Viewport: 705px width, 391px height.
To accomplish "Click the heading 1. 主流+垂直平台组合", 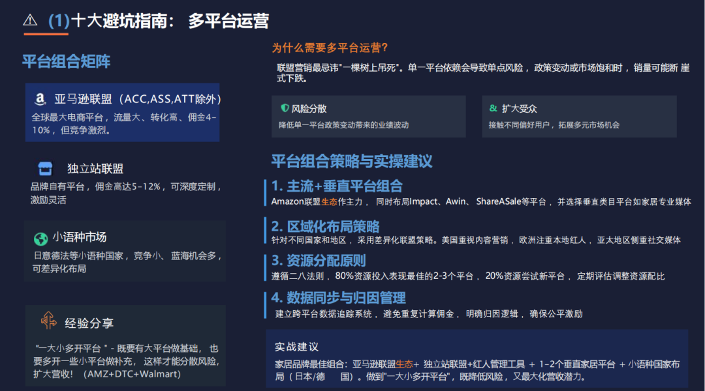I will (x=337, y=186).
